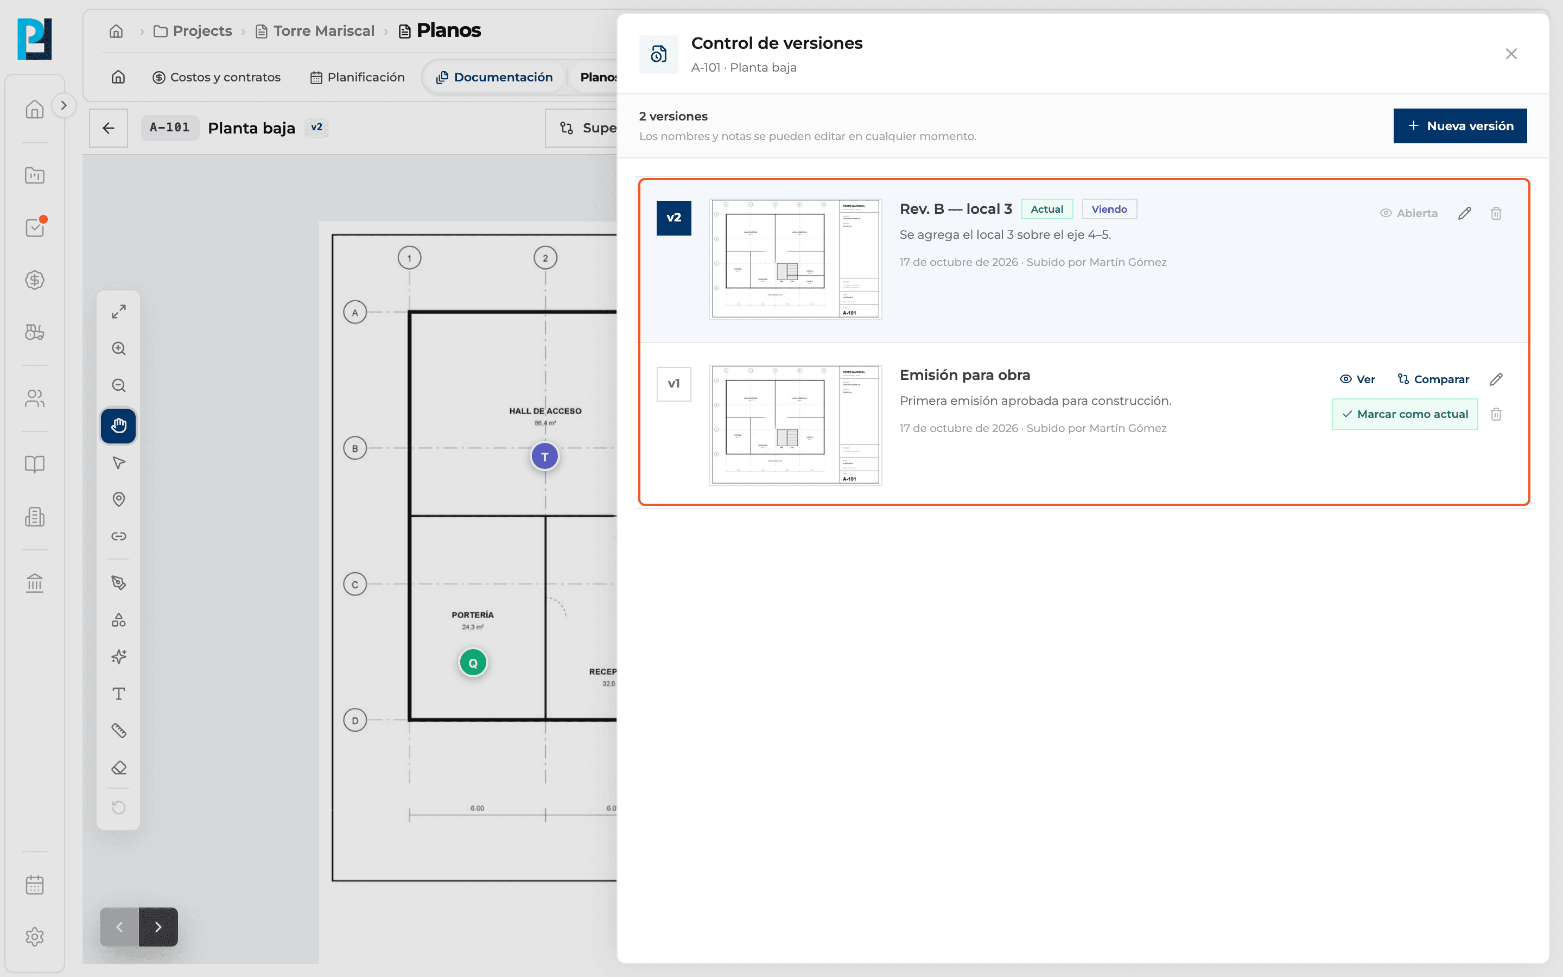The height and width of the screenshot is (977, 1563).
Task: Select the text annotation tool
Action: coord(118,693)
